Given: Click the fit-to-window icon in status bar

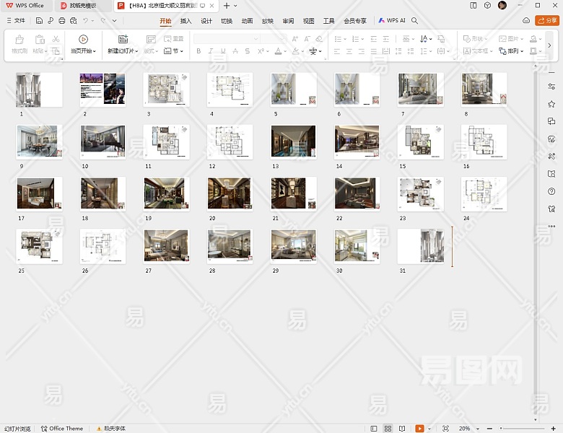Looking at the screenshot, I should click(x=445, y=429).
